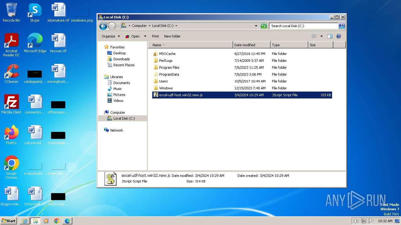
Task: Click the search magnifier icon
Action: click(x=342, y=26)
